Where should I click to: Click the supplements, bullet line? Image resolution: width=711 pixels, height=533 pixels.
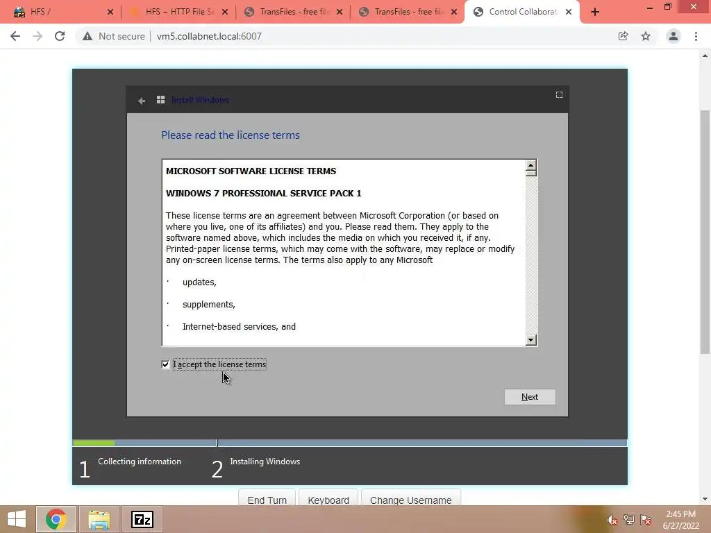coord(209,305)
